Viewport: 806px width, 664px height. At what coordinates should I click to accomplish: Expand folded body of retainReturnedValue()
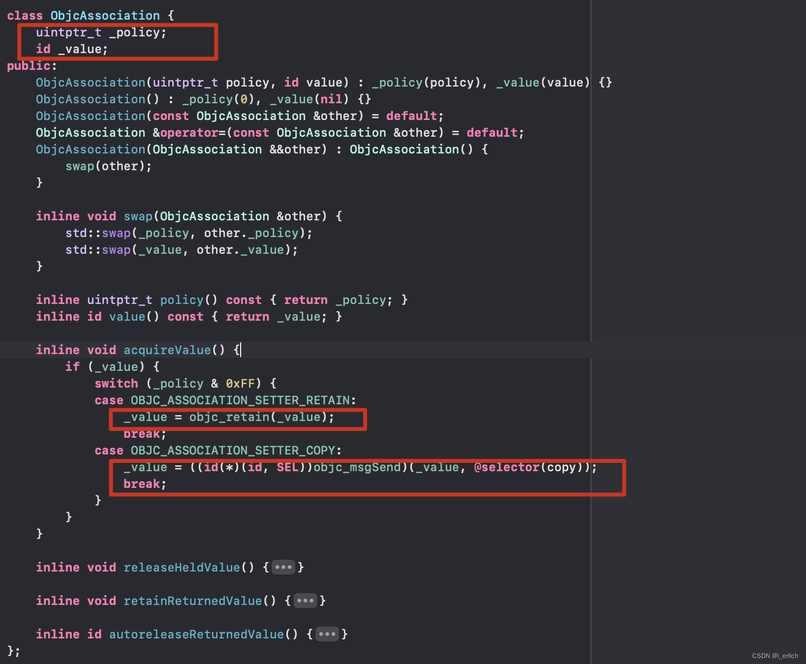click(x=306, y=601)
